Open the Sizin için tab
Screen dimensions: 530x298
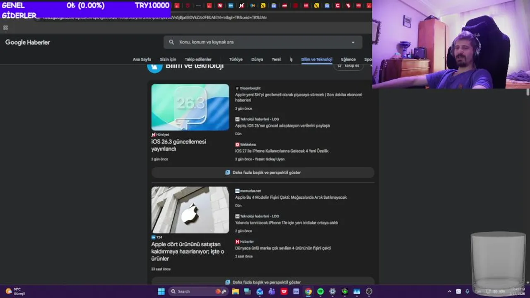coord(168,59)
